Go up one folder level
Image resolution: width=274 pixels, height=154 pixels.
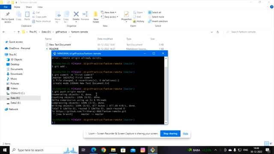pos(18,32)
